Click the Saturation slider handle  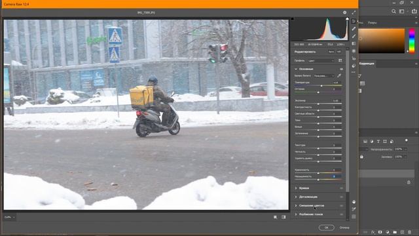(x=318, y=180)
